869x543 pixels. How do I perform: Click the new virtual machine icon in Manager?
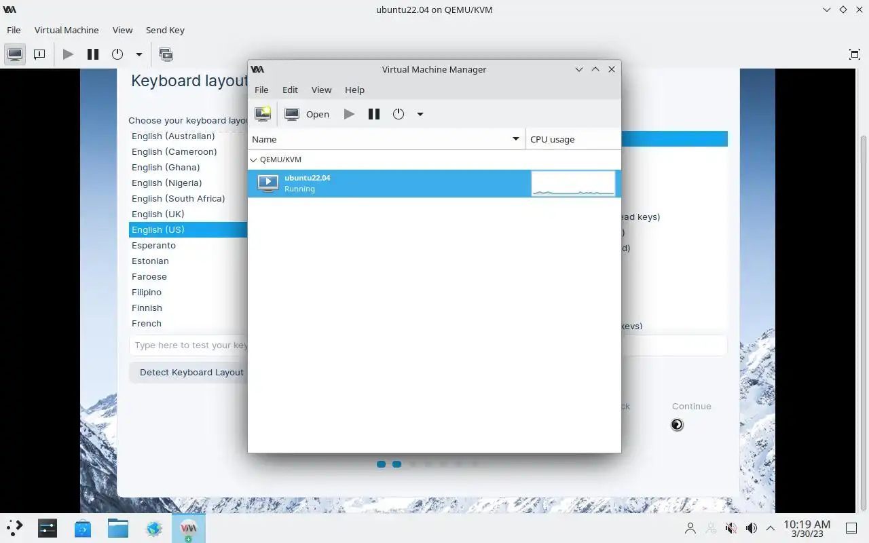tap(263, 114)
